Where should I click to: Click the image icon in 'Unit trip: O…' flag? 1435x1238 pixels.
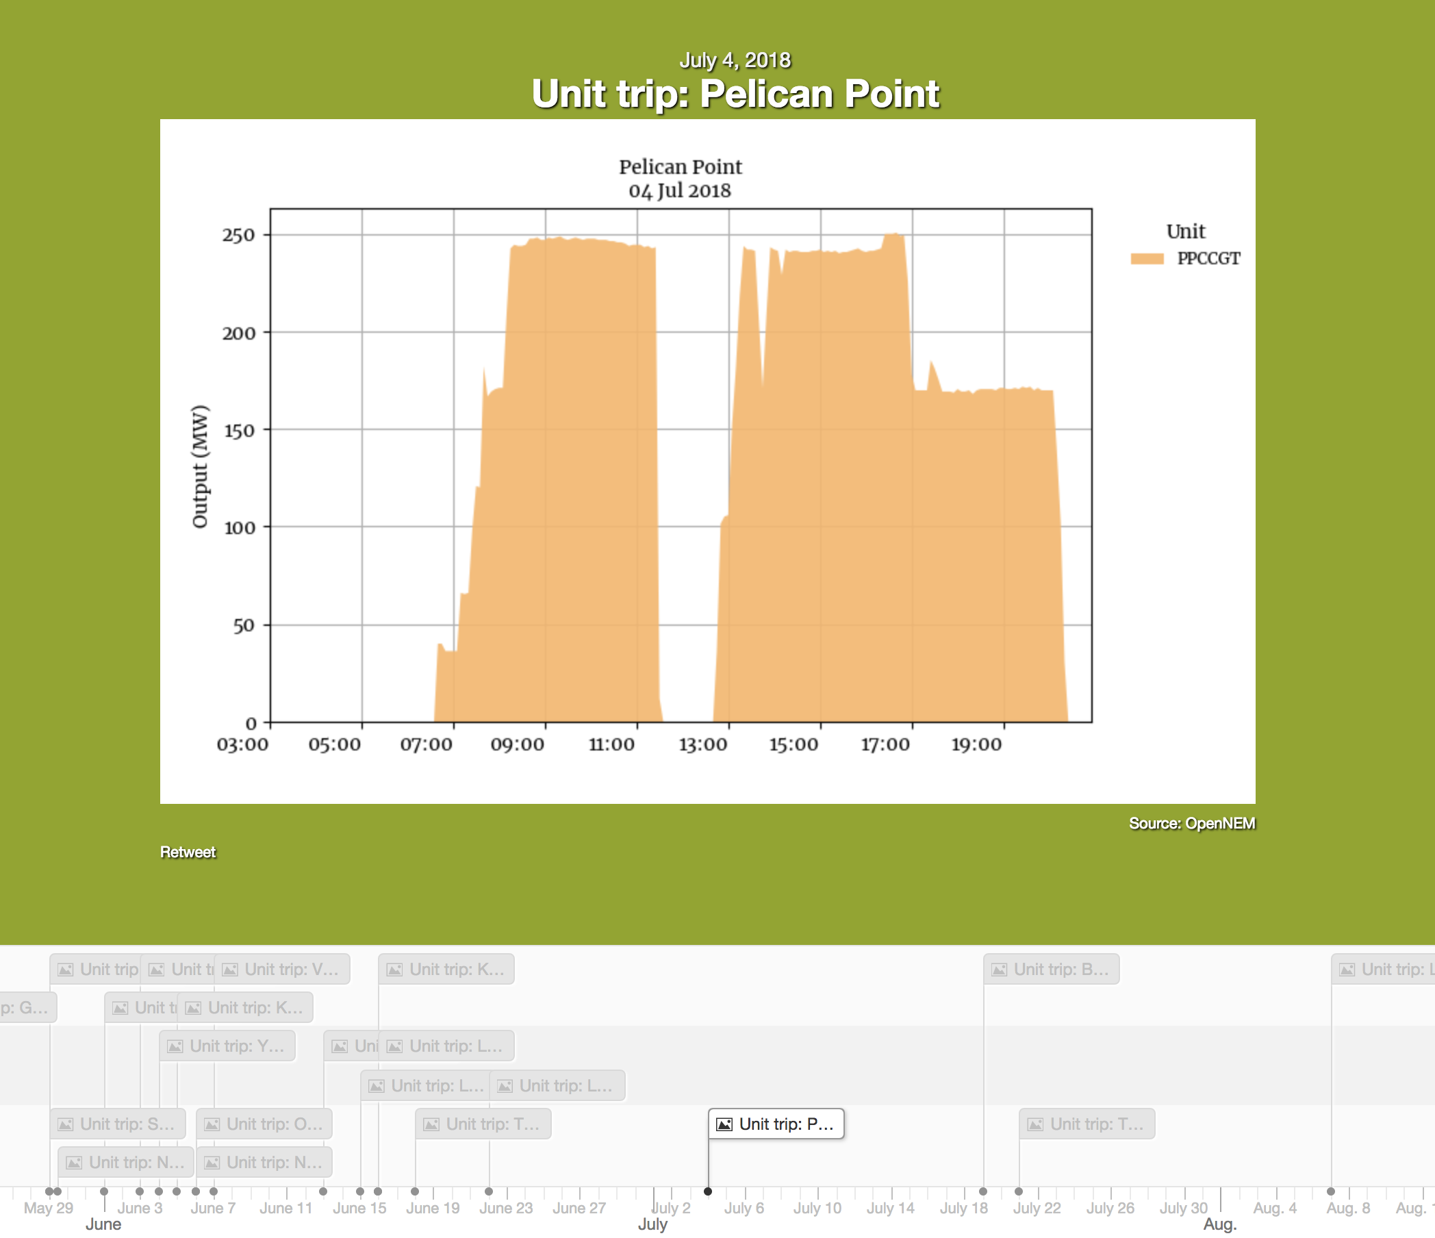[212, 1124]
